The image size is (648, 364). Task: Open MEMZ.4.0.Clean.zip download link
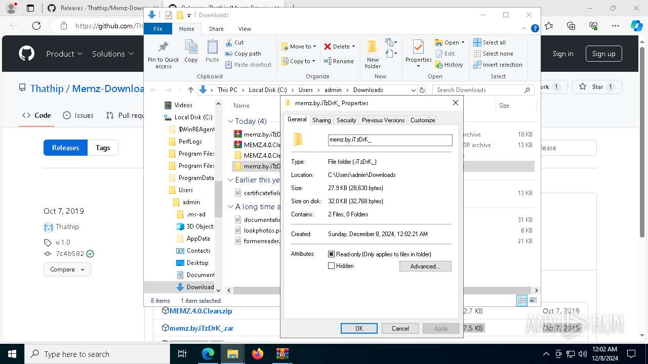[x=201, y=311]
